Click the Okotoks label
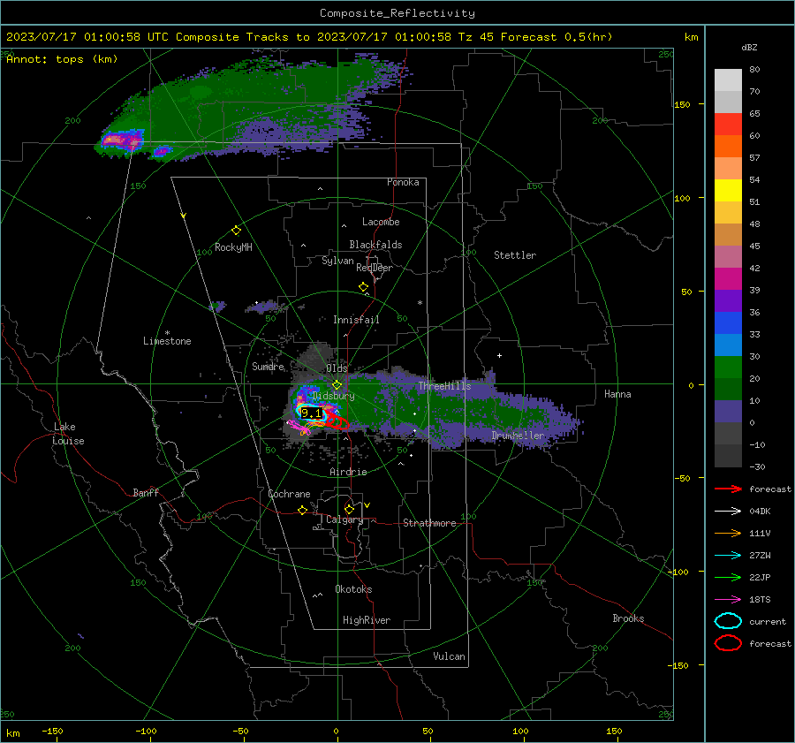 coord(353,589)
